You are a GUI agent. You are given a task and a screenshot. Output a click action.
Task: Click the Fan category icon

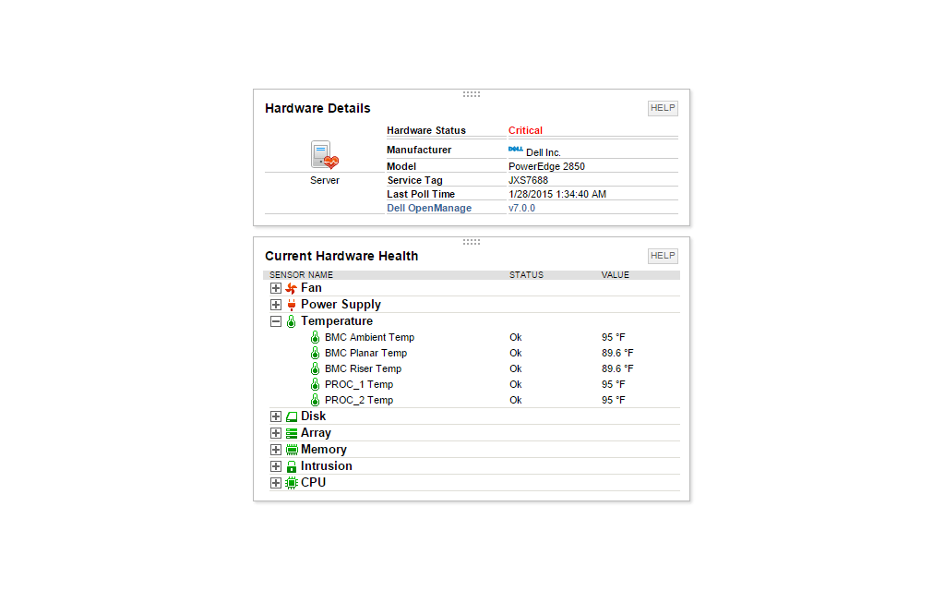[291, 288]
